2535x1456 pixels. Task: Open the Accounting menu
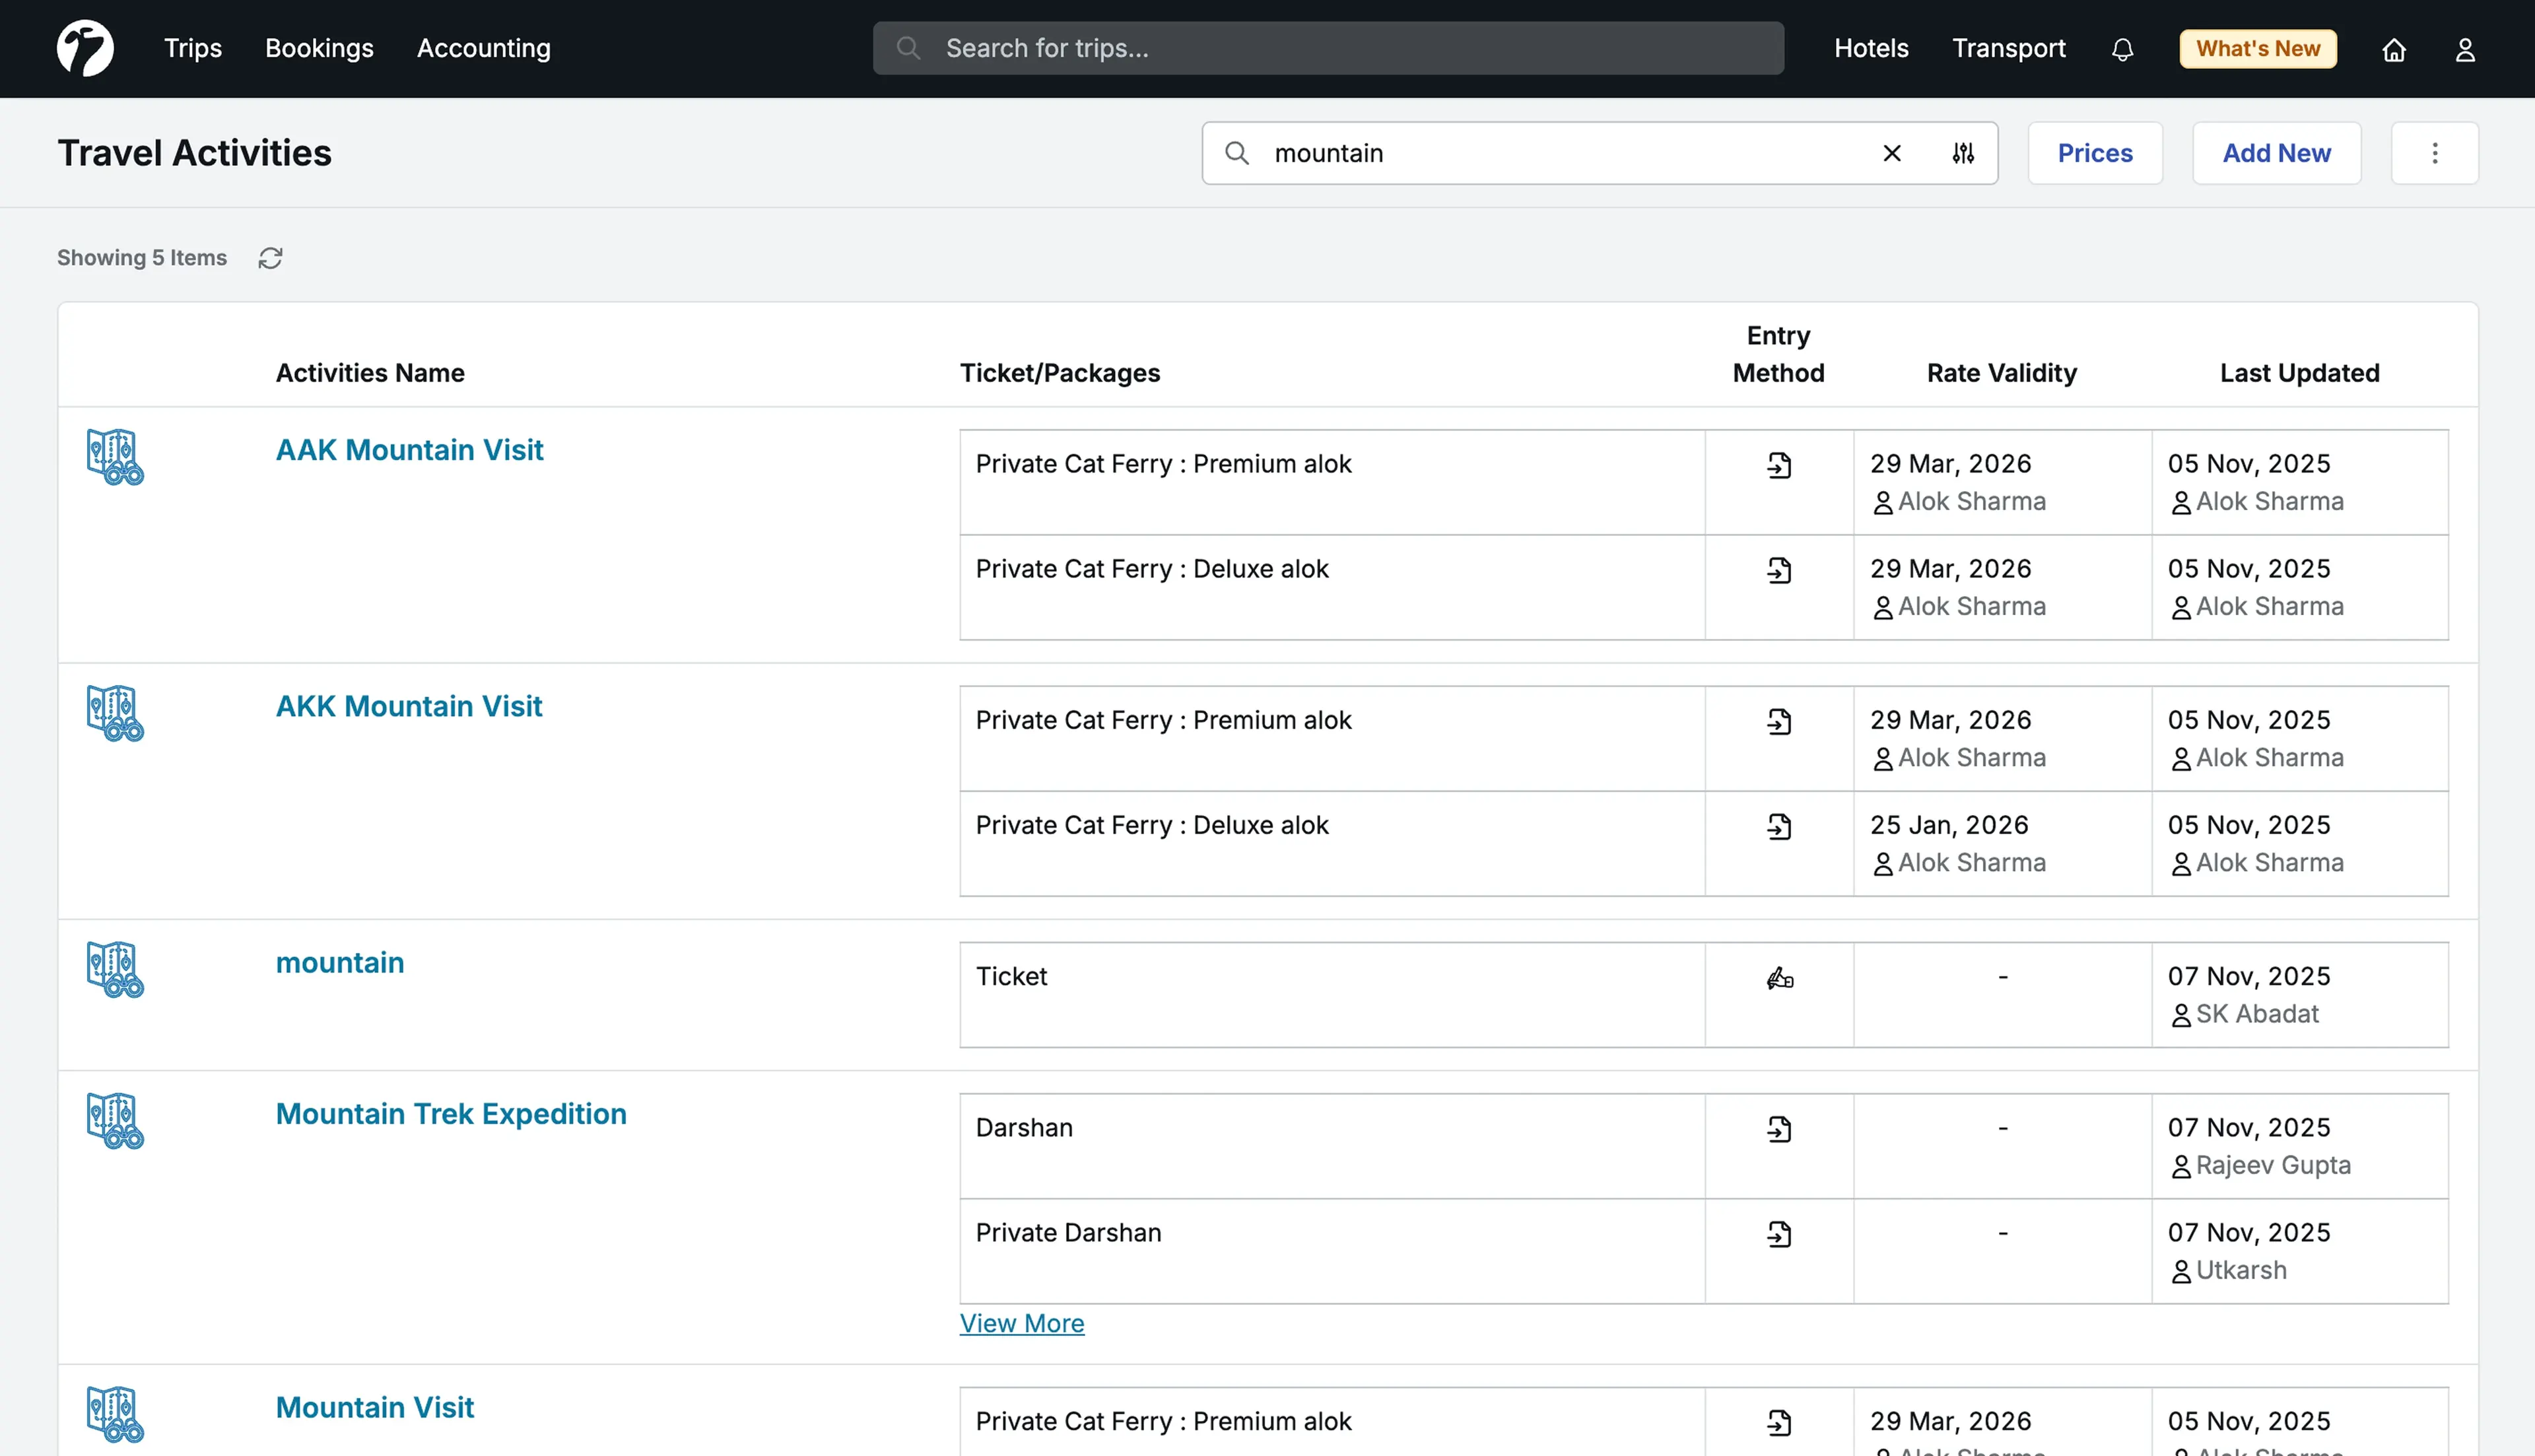(x=483, y=48)
